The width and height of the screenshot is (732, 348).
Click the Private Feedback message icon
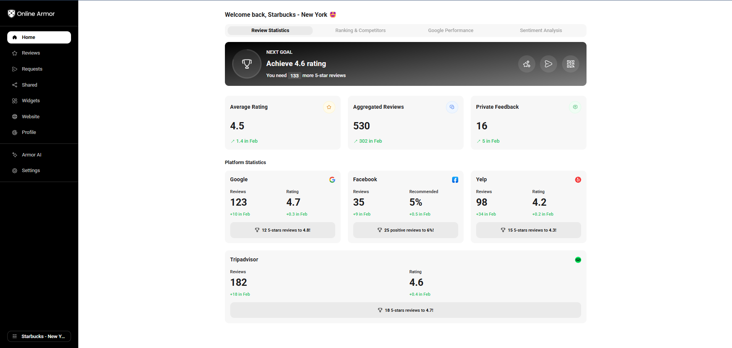tap(575, 107)
